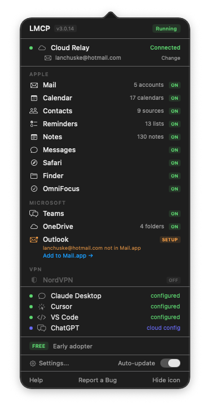Click Hide icon
Viewport: 210px width, 411px height.
[x=167, y=380]
